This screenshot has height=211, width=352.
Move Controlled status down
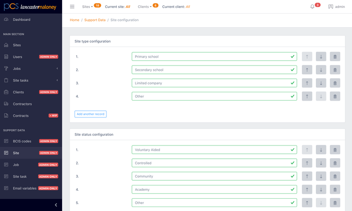pyautogui.click(x=321, y=163)
